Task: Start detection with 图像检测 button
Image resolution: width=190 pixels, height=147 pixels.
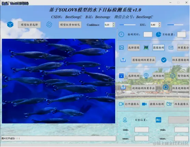Action: (158, 48)
